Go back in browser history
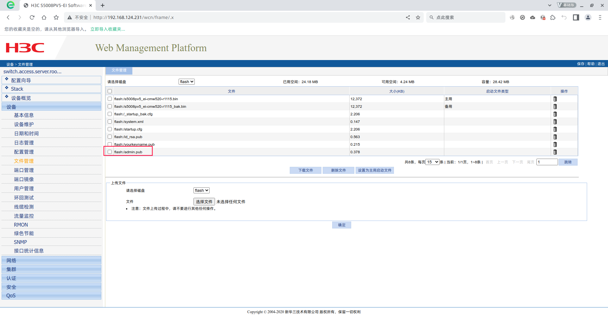The height and width of the screenshot is (316, 608). click(x=8, y=17)
